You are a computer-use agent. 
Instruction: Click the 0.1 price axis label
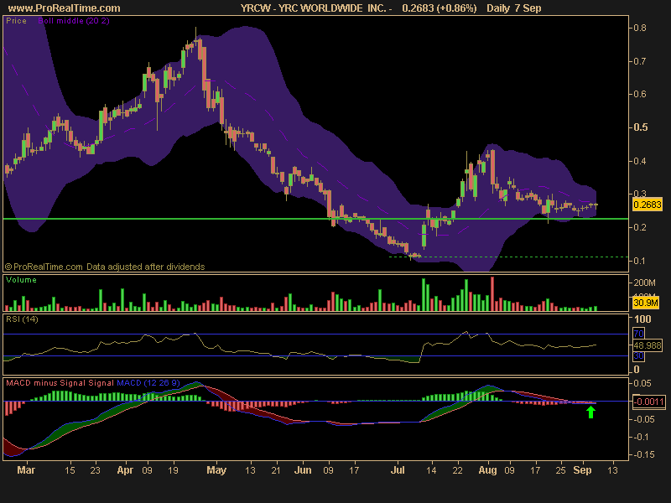pos(640,261)
